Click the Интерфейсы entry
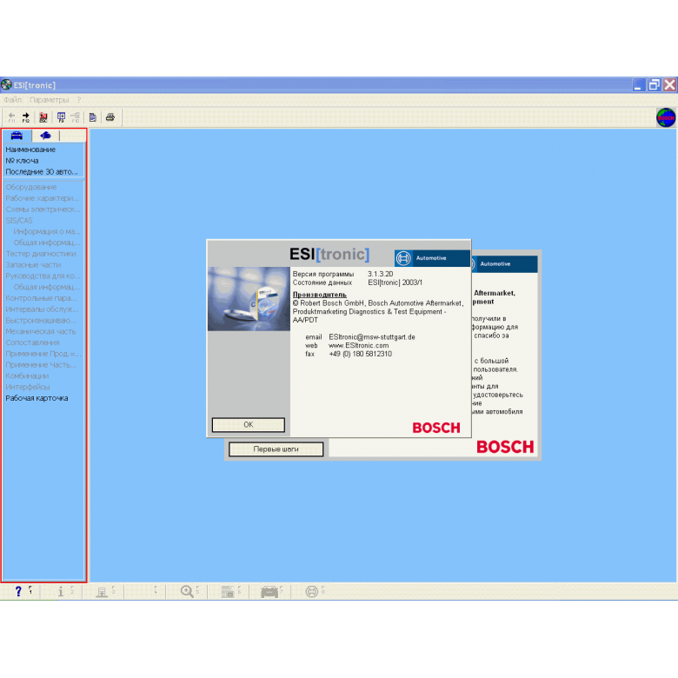This screenshot has width=678, height=678. point(27,387)
